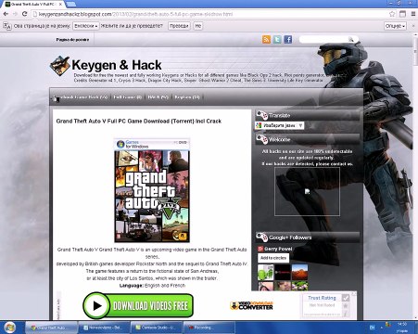
Task: Open the Facebook Game Hack menu category
Action: point(81,97)
